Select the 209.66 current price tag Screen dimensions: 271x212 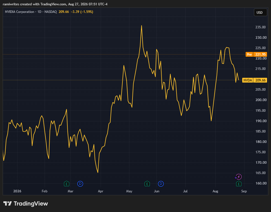(x=260, y=80)
